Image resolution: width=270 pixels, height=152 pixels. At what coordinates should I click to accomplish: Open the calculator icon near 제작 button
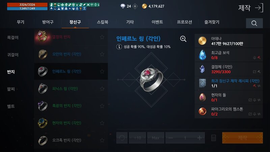[214, 138]
